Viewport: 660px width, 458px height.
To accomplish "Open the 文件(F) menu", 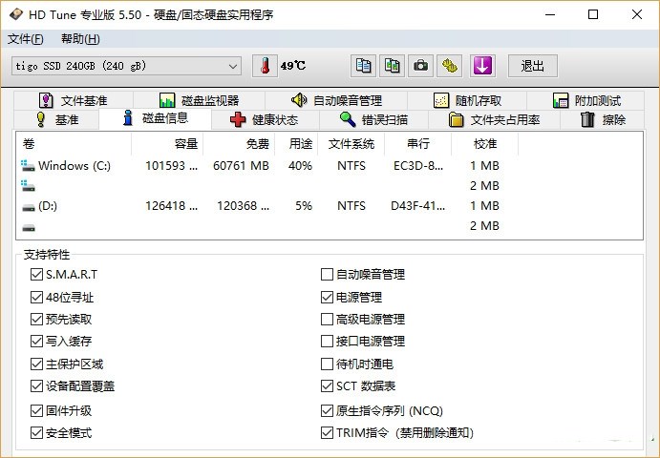I will pyautogui.click(x=25, y=39).
